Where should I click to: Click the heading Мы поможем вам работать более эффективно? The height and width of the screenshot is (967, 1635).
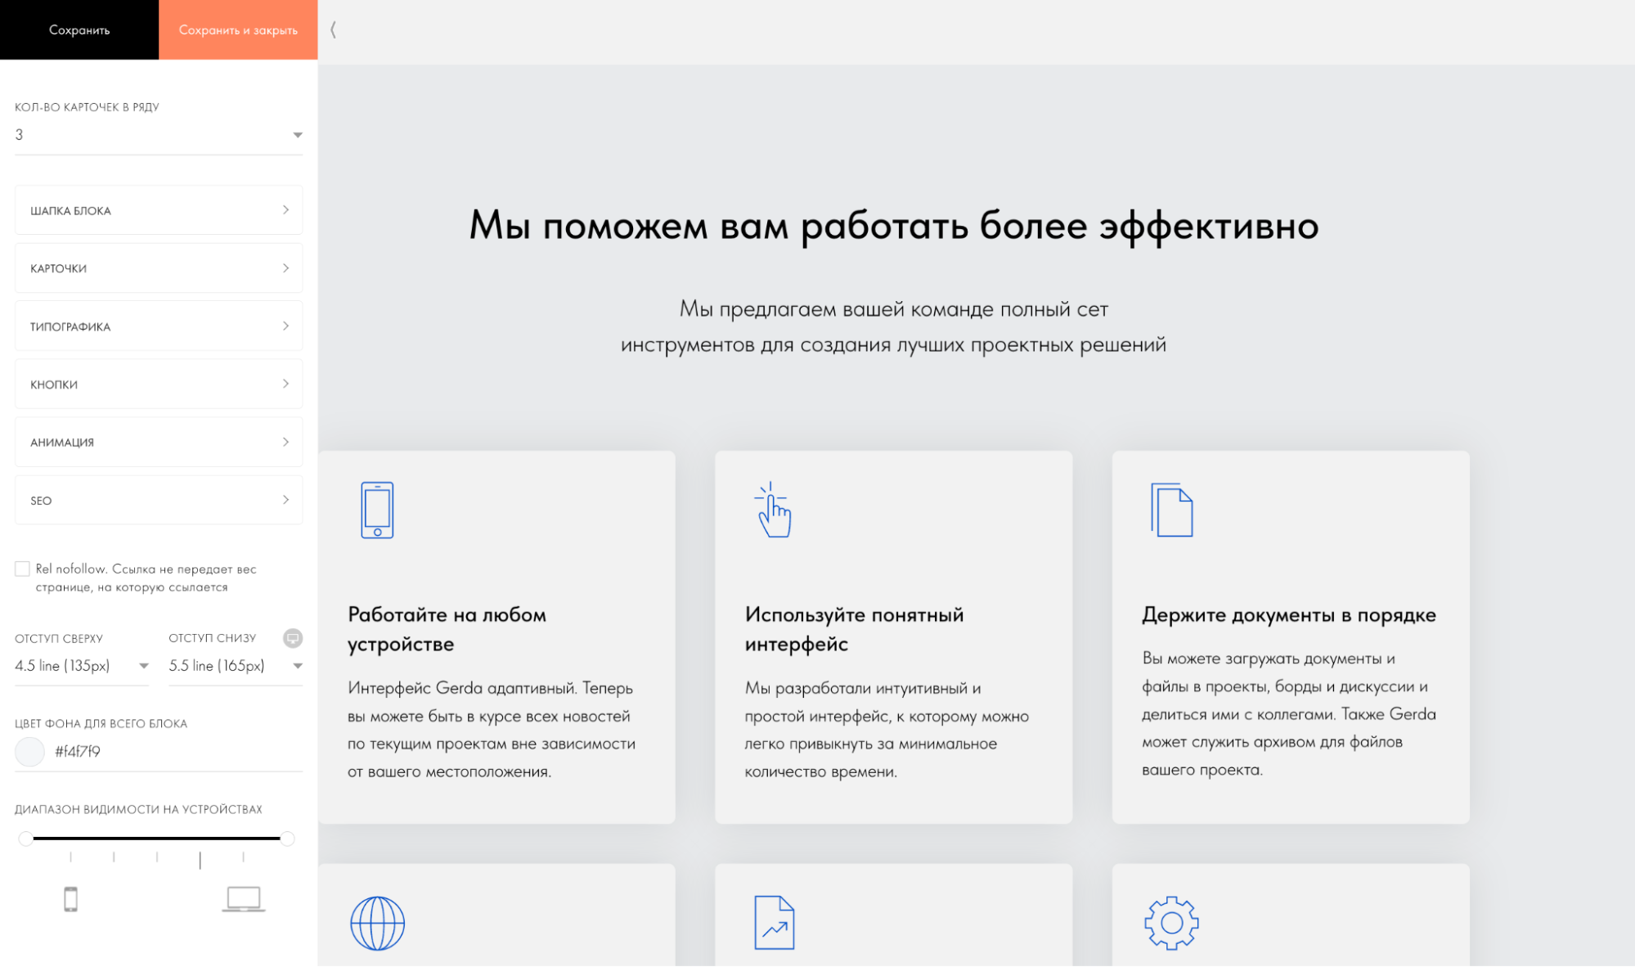point(893,226)
